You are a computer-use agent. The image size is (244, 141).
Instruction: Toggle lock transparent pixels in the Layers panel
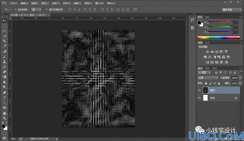pos(206,84)
